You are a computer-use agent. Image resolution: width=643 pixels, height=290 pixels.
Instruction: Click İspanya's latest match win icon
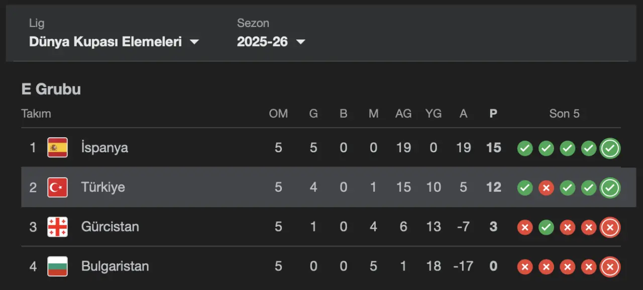tap(610, 148)
